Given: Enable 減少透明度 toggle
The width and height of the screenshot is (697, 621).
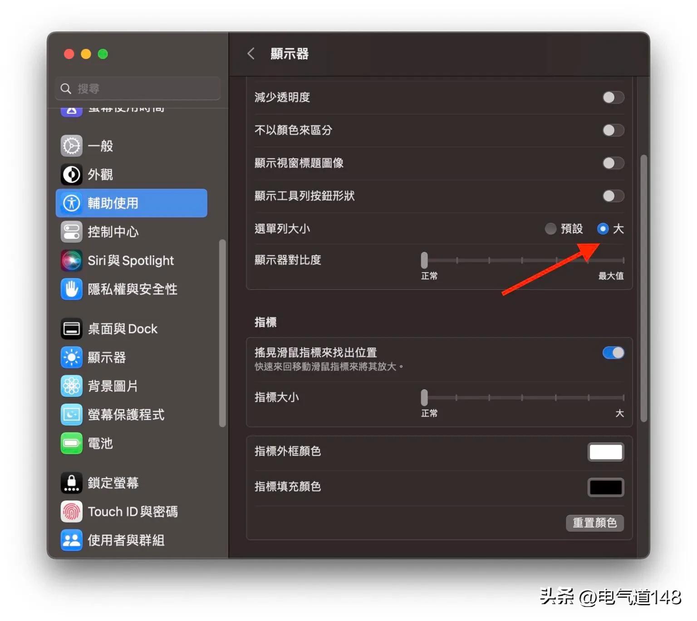Looking at the screenshot, I should pyautogui.click(x=614, y=97).
